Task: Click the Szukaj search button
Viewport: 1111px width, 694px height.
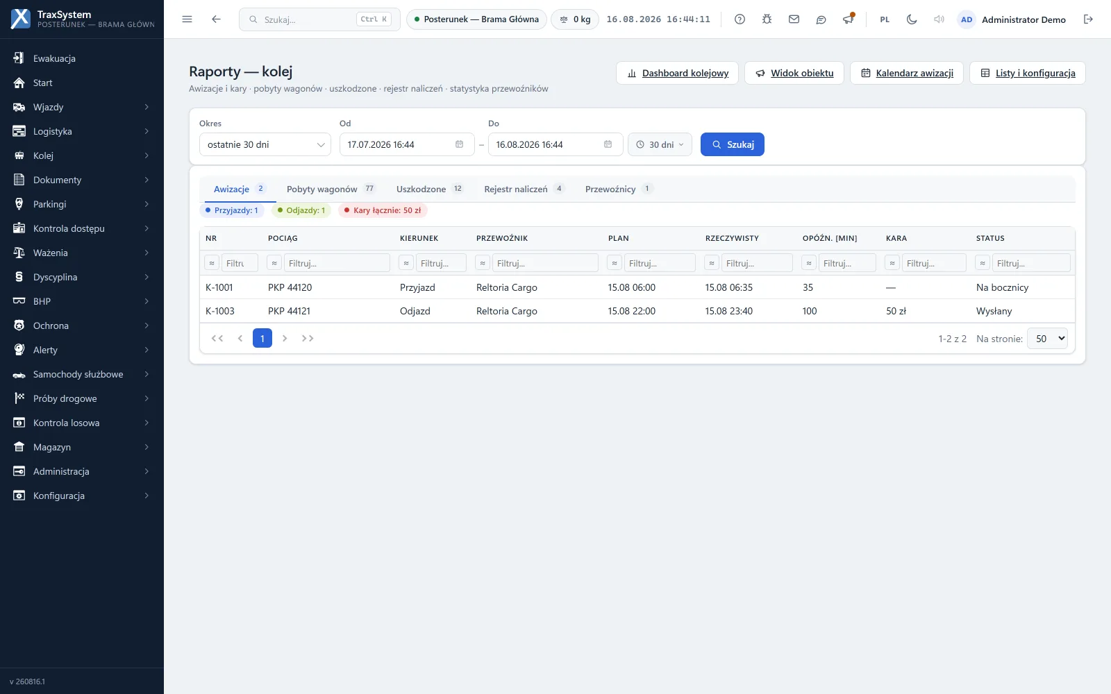Action: point(733,144)
